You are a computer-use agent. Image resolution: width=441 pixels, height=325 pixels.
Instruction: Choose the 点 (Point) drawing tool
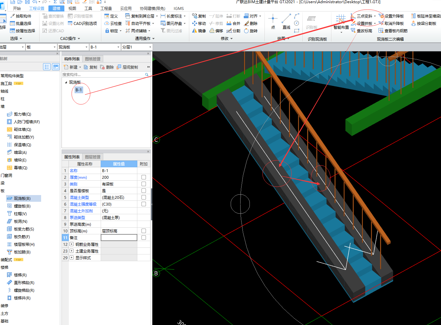(273, 21)
